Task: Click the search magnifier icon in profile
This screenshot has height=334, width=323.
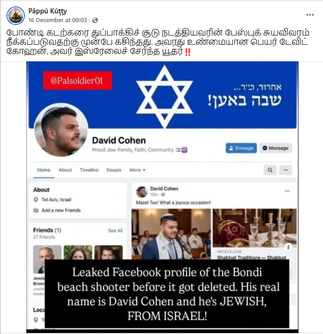Action: [270, 170]
